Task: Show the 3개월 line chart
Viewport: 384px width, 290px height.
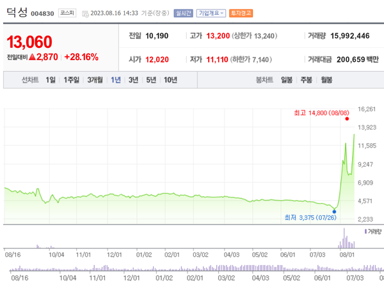Action: (95, 80)
